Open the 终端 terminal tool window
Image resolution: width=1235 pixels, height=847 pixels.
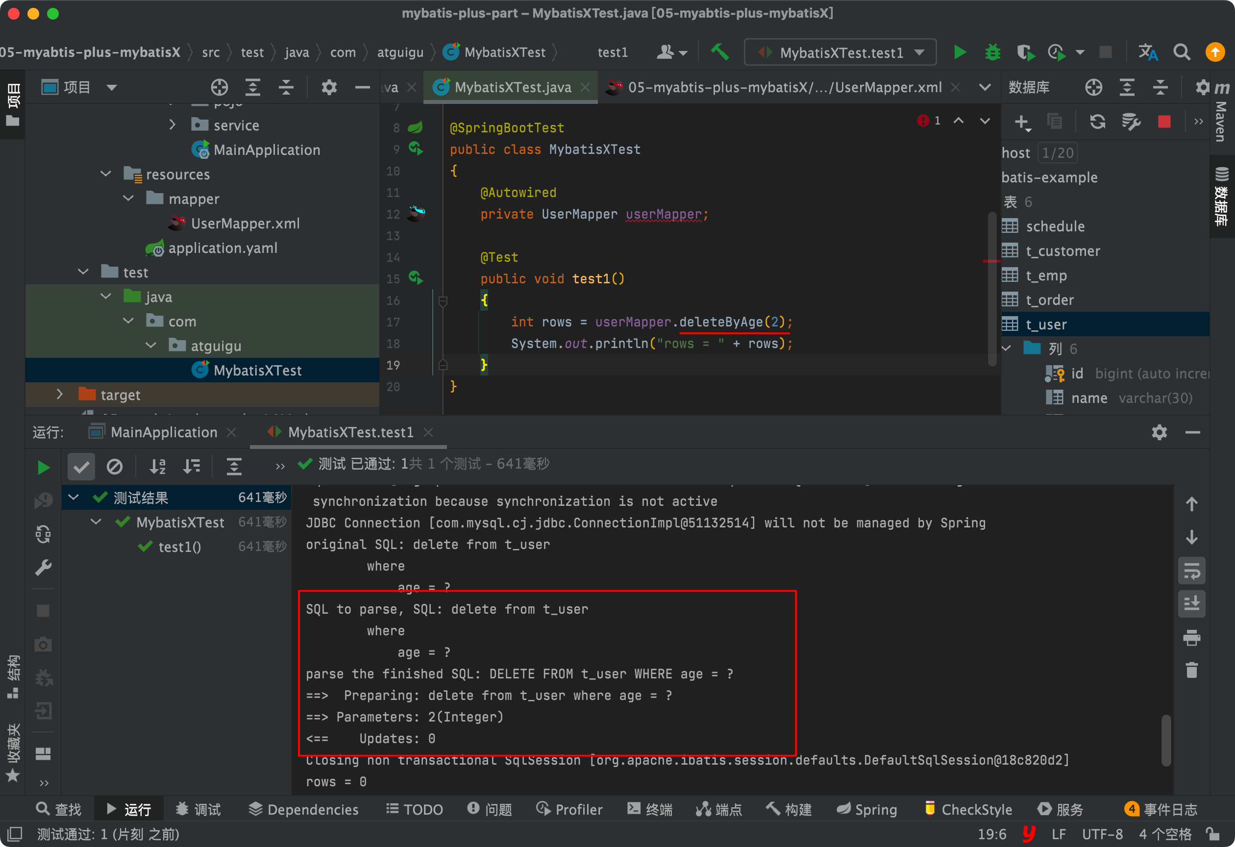(649, 809)
